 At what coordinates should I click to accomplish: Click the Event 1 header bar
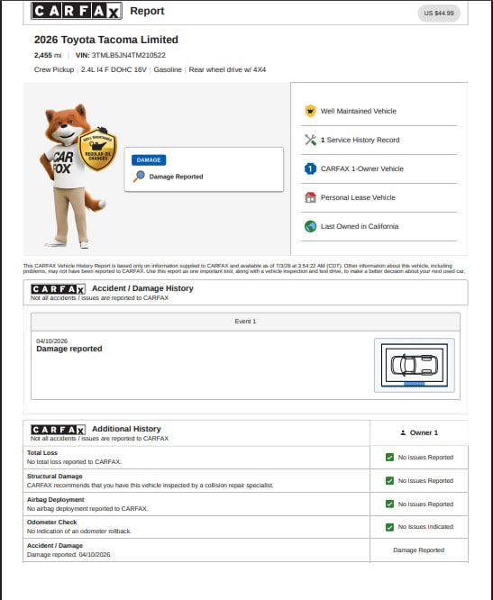click(245, 322)
